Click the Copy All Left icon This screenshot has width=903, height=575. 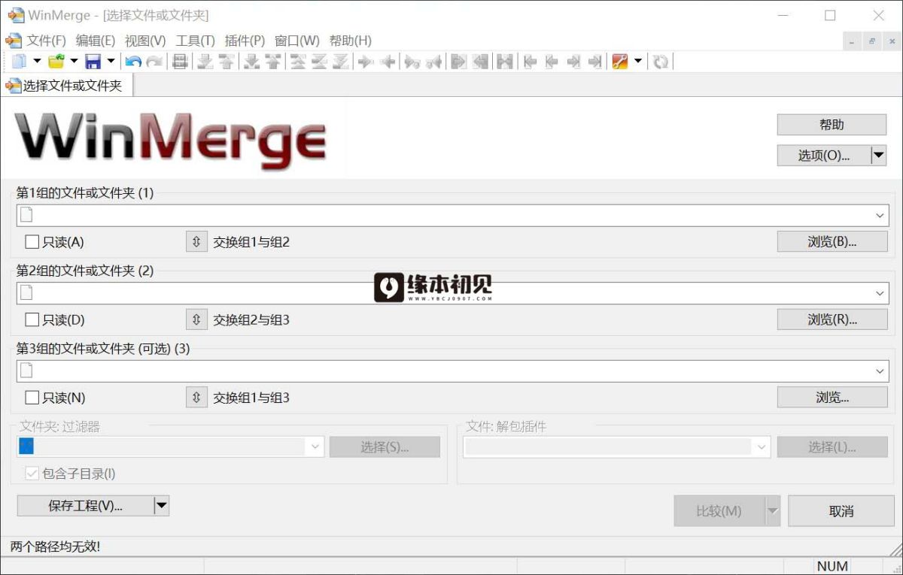(x=480, y=62)
